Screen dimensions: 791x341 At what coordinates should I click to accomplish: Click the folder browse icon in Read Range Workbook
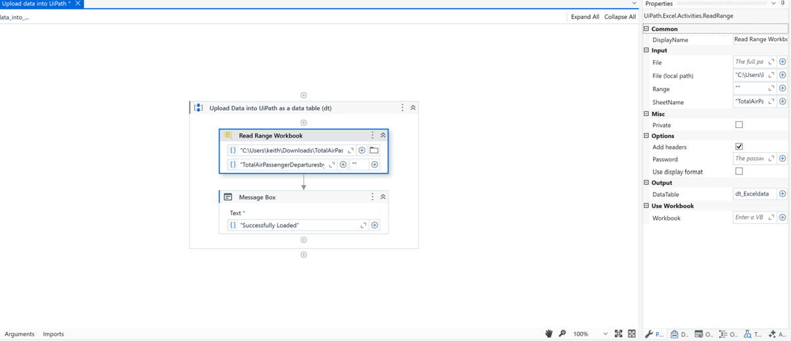tap(374, 150)
